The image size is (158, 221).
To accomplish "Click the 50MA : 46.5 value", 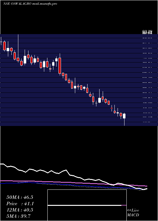I will click(20, 197).
